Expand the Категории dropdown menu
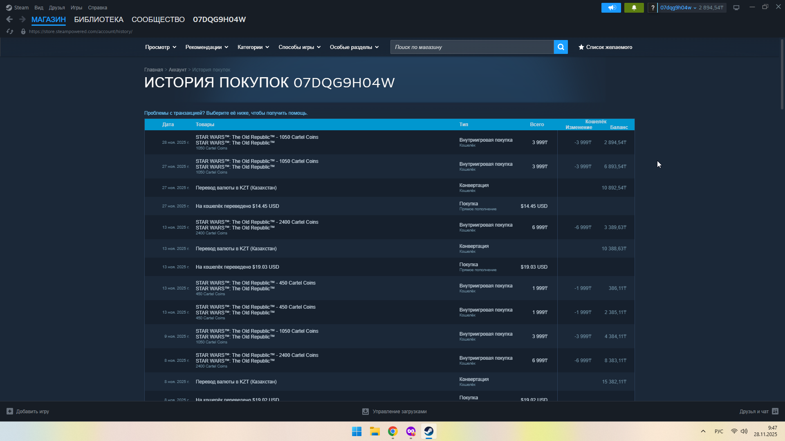 pyautogui.click(x=253, y=47)
